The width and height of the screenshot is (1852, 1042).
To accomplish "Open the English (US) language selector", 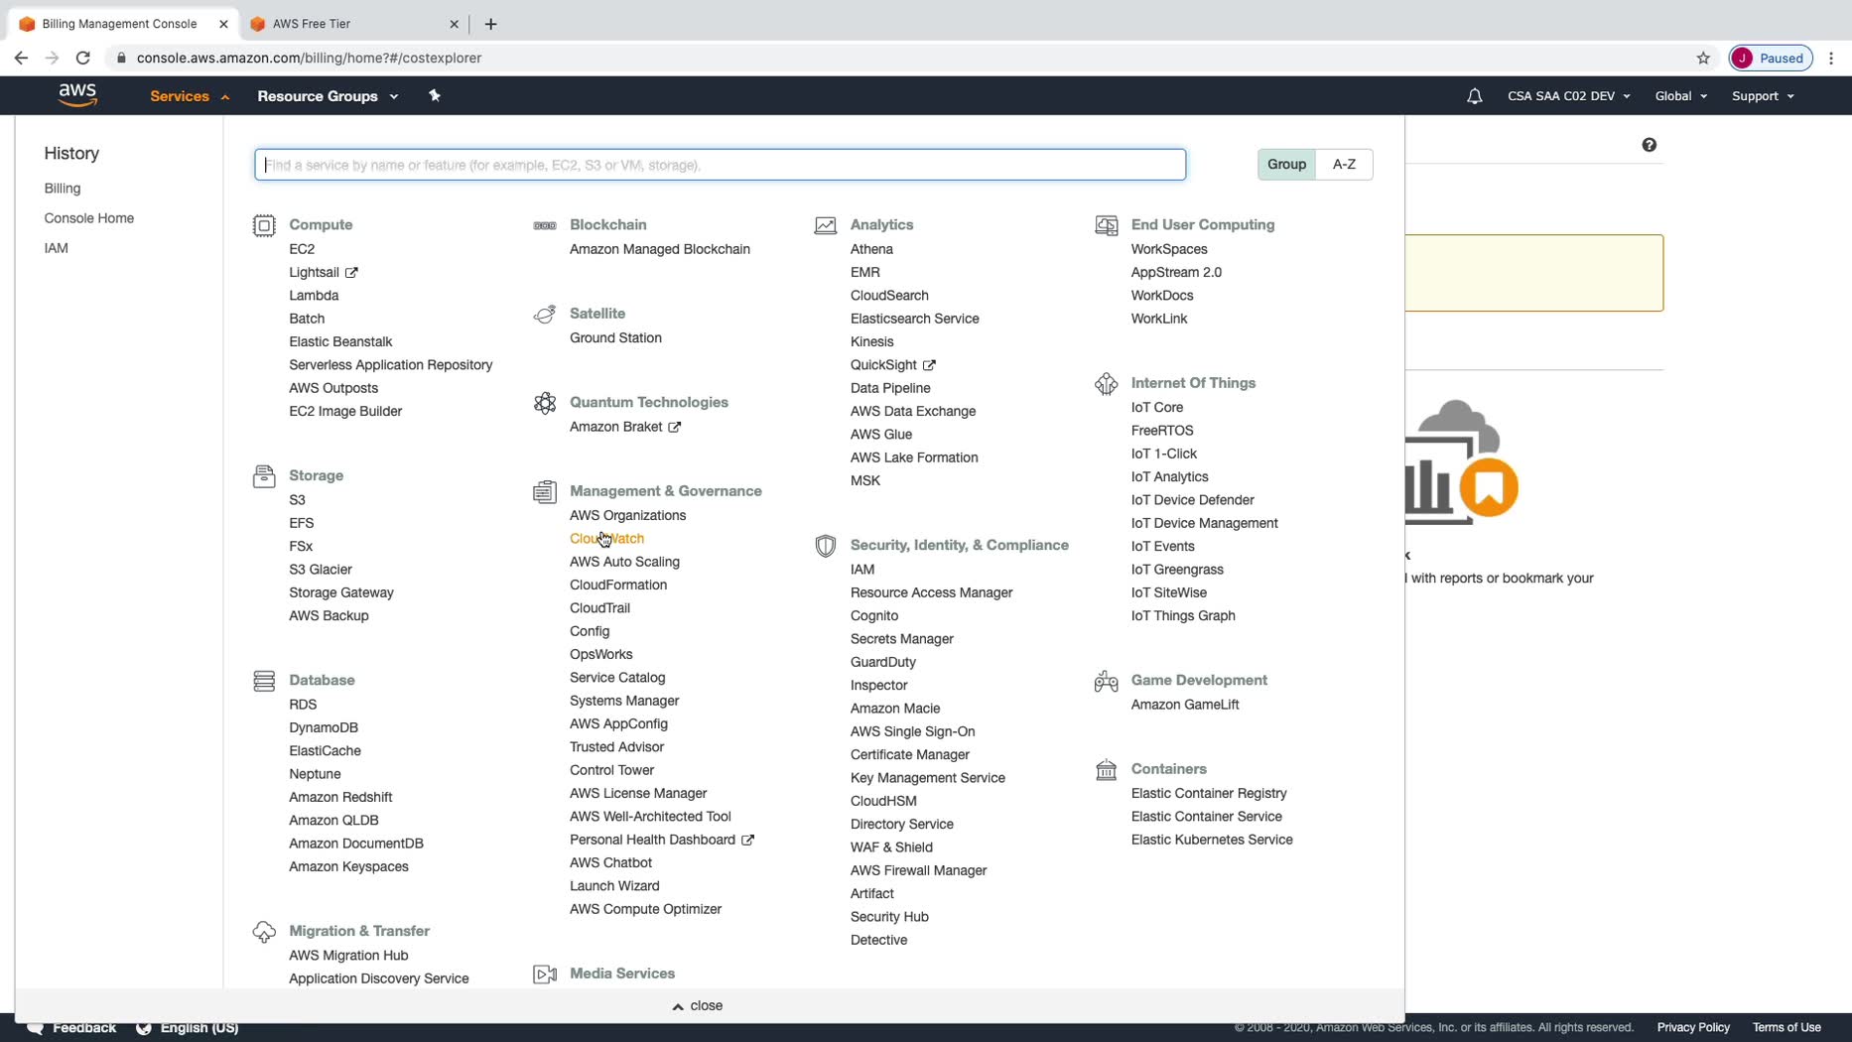I will [x=189, y=1027].
